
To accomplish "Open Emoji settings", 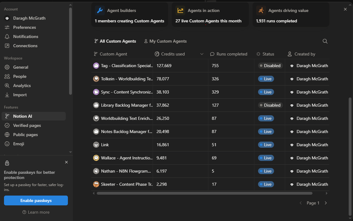I will 18,144.
